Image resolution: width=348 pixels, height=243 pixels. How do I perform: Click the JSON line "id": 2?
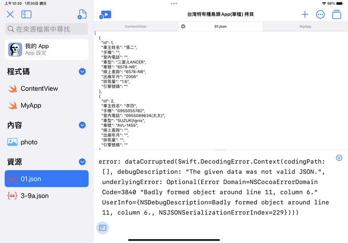108,101
